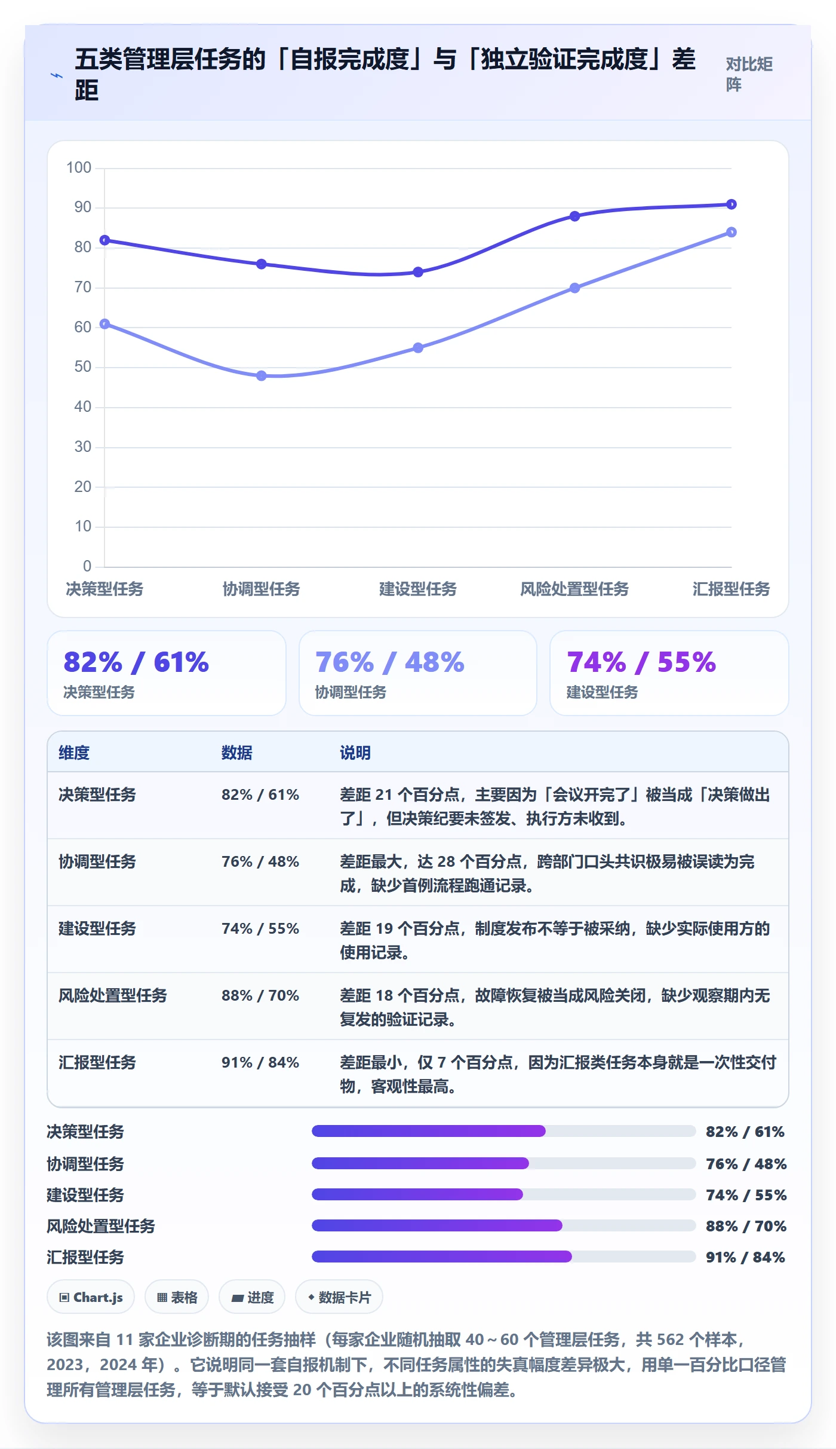Click the 汇报型任务 progress bar
836x1449 pixels.
(x=503, y=1257)
